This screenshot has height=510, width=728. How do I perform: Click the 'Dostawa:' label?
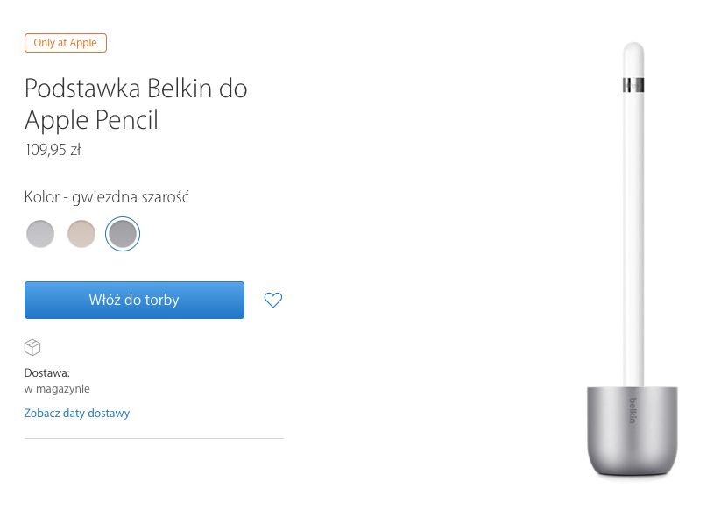click(x=47, y=372)
